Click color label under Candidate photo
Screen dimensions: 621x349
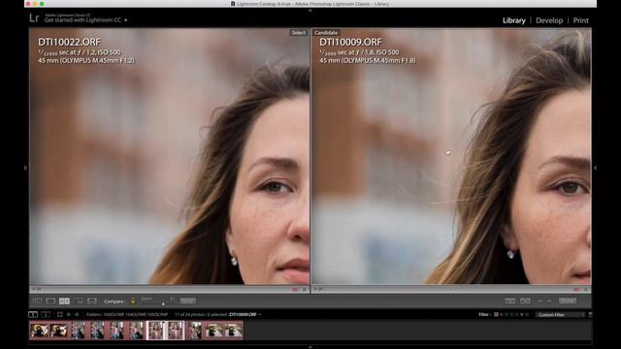(576, 290)
